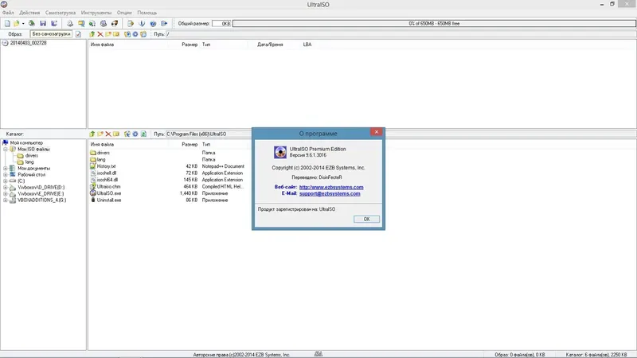637x358 pixels.
Task: Select image node 20140403_002728
Action: click(x=28, y=43)
